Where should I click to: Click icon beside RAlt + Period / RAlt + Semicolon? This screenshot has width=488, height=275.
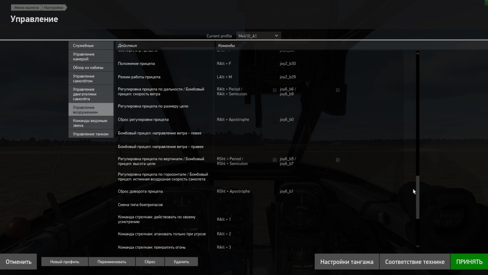coord(275,90)
